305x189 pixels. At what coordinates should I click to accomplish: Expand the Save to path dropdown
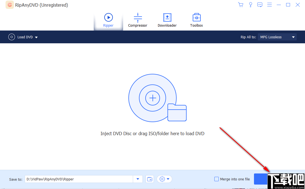tap(138, 179)
